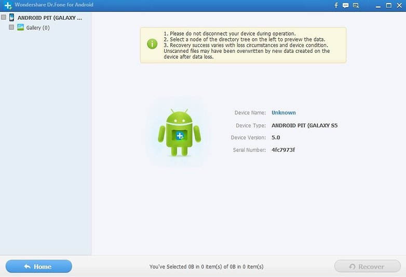Click the Unknown device name value

point(283,112)
